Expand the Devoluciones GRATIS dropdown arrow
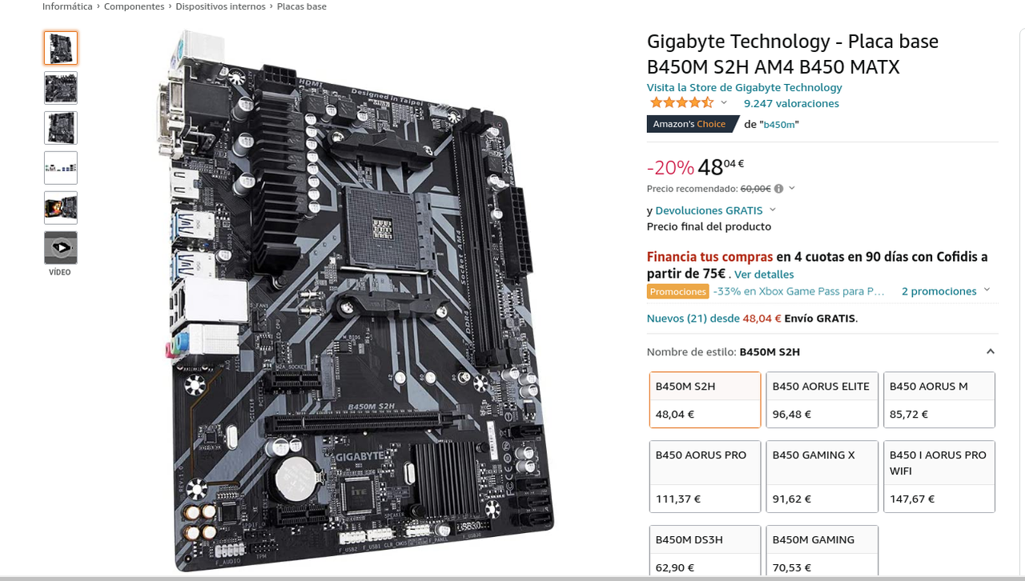The height and width of the screenshot is (581, 1025). point(772,210)
